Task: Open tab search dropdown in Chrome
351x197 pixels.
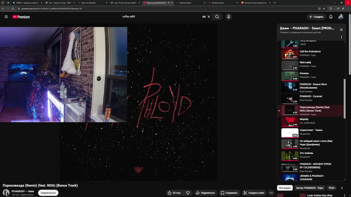Action: coord(3,3)
